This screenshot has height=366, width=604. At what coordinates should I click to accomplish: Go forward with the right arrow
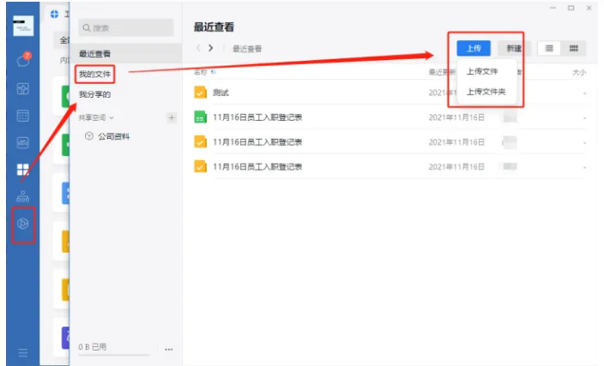210,48
